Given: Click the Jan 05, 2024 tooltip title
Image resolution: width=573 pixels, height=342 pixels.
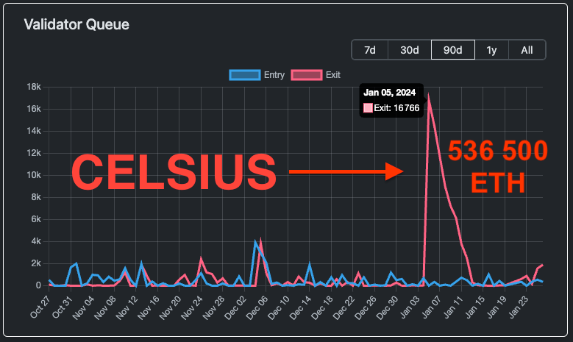Looking at the screenshot, I should tap(389, 93).
